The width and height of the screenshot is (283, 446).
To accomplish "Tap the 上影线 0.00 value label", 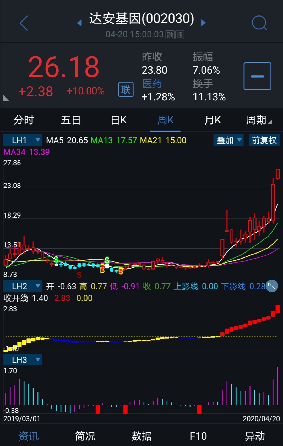I will (x=196, y=286).
